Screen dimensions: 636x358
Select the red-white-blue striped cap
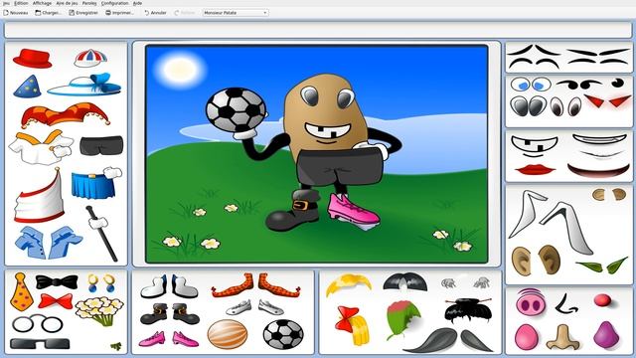click(x=90, y=58)
